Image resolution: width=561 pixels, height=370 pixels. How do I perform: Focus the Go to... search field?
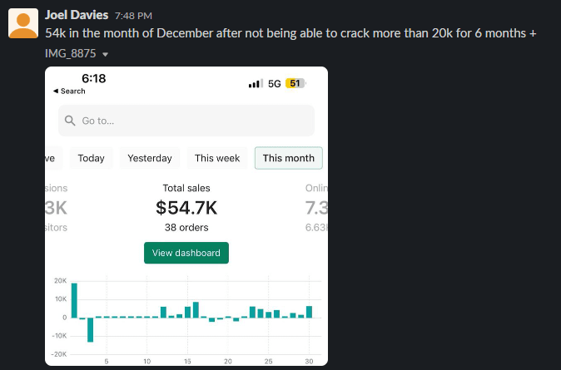point(186,121)
